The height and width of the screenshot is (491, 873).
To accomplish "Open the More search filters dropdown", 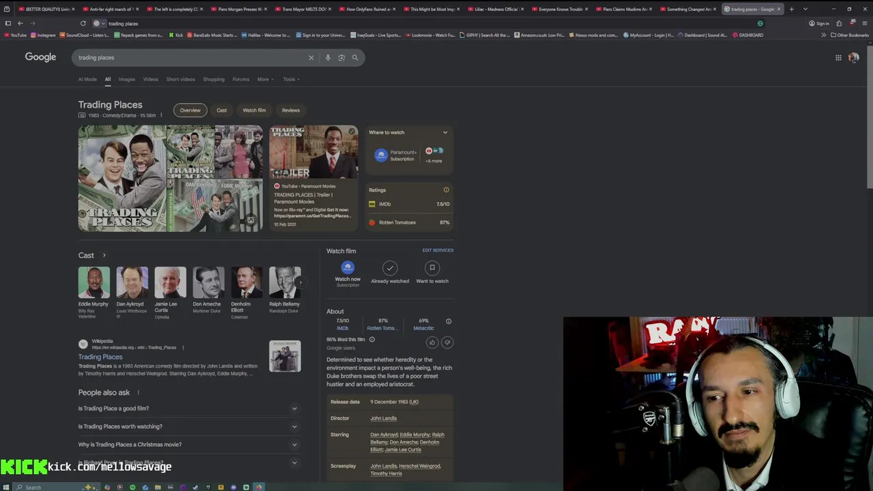I will (265, 79).
